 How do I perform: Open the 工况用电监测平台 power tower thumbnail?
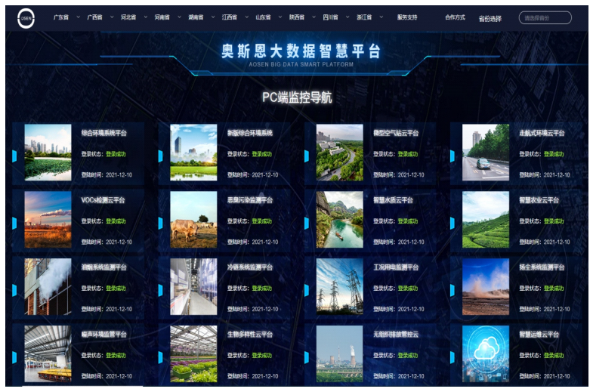click(339, 286)
